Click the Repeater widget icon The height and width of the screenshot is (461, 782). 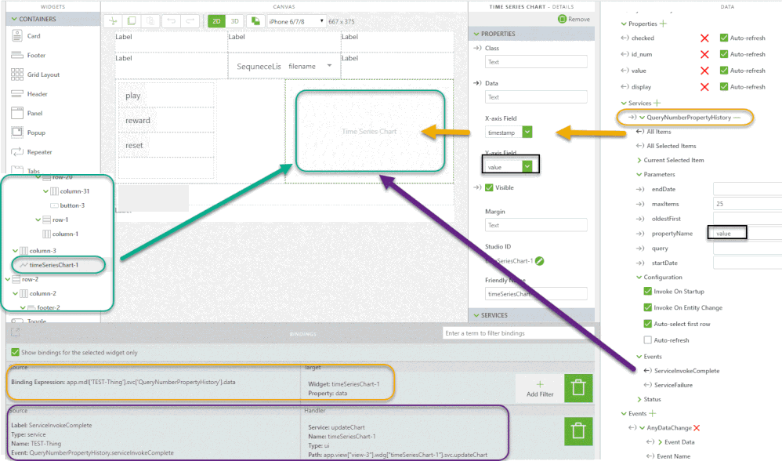click(x=17, y=151)
